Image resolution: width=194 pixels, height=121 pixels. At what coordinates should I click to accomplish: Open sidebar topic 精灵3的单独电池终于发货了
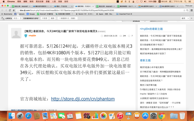(153, 54)
